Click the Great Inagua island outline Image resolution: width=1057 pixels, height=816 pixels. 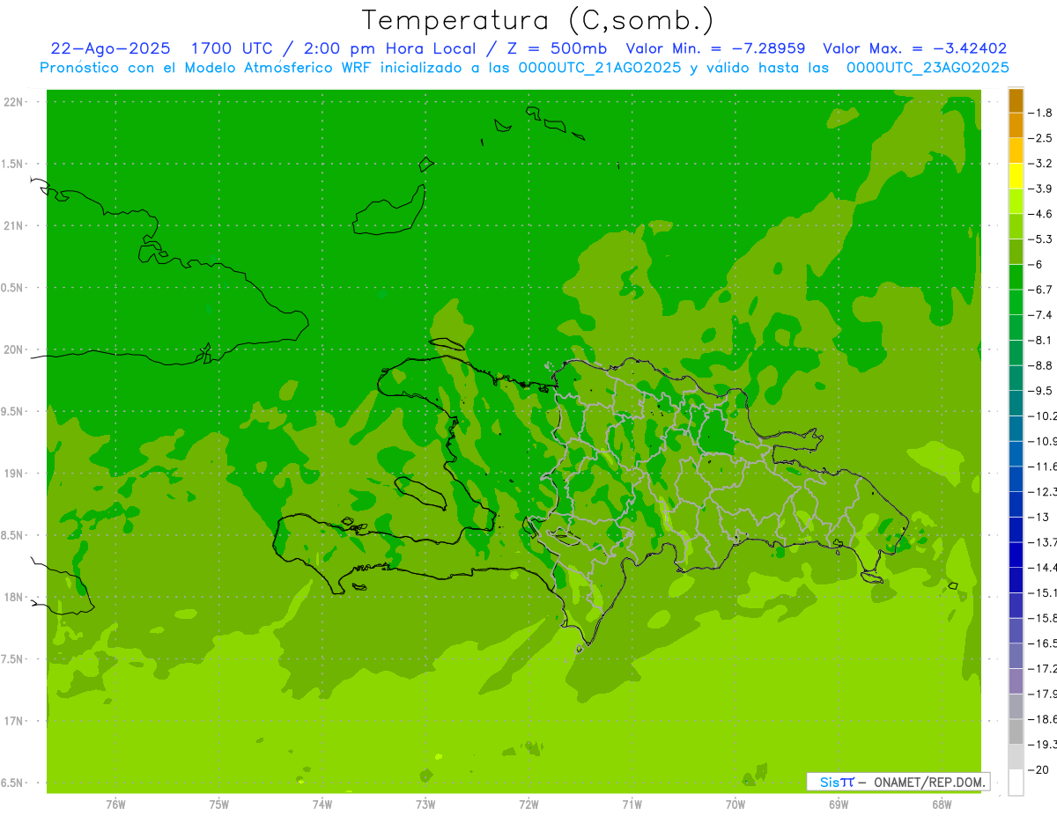click(389, 210)
